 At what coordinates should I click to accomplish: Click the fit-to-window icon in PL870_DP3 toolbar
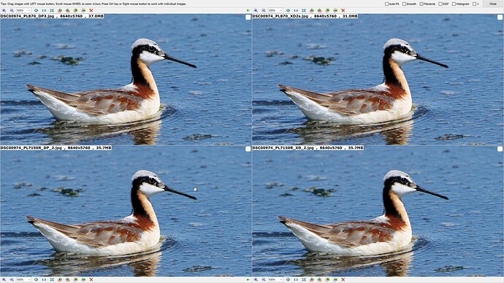click(x=52, y=11)
